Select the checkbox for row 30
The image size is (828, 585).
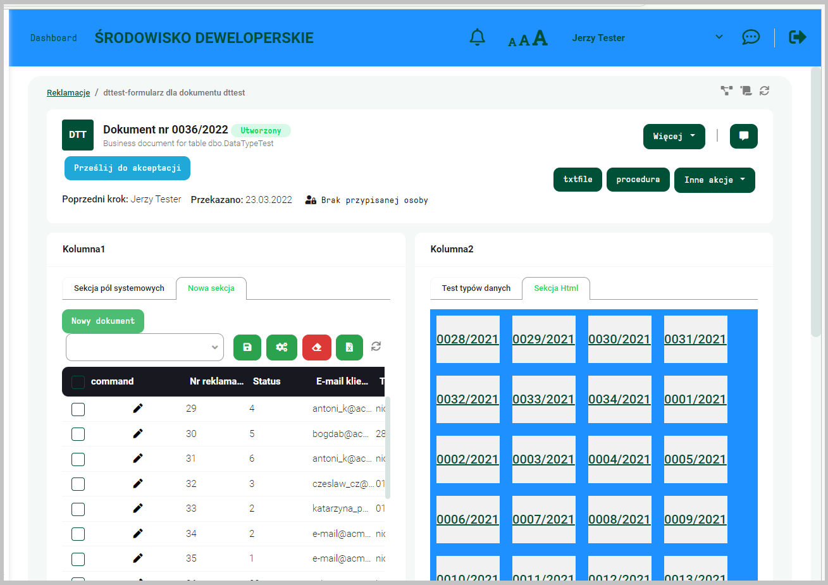pyautogui.click(x=78, y=434)
